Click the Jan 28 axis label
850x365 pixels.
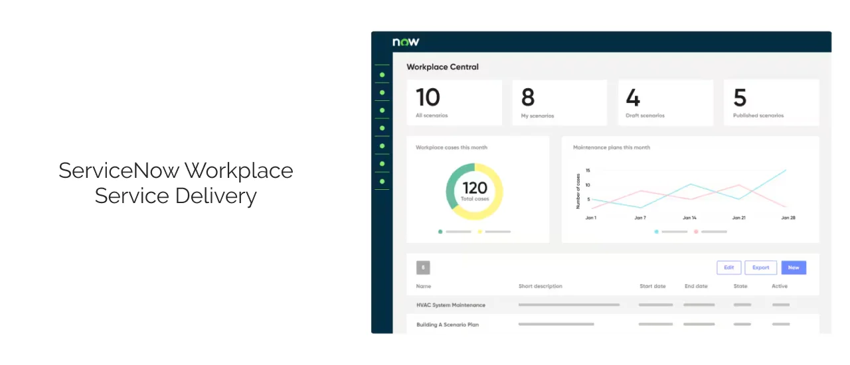point(788,218)
